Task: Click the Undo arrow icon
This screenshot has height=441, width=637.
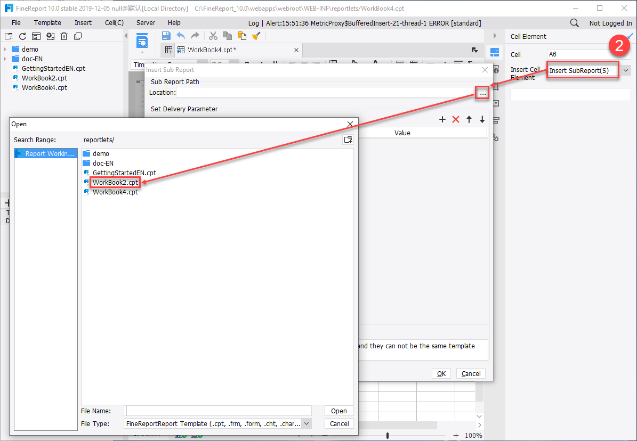Action: 180,35
